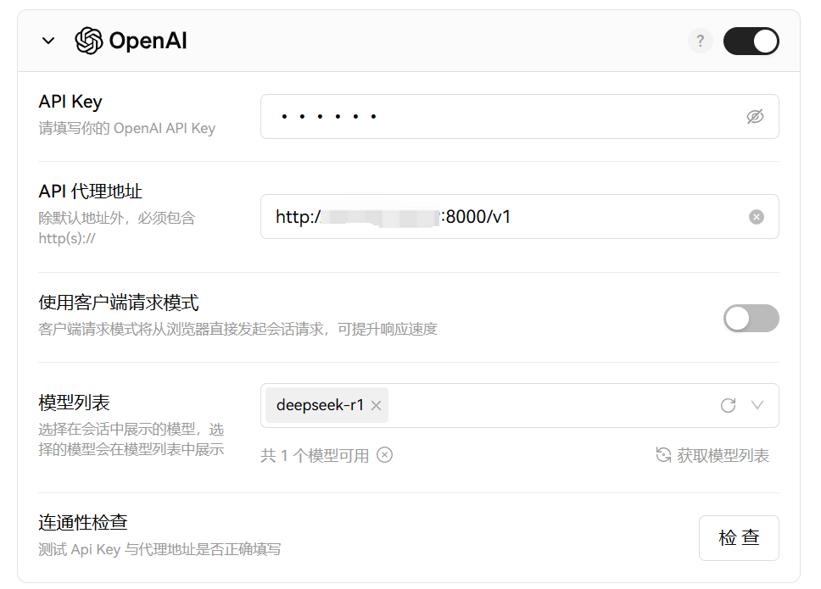Click the sync icon beside 获取模型列表
The height and width of the screenshot is (589, 821).
pyautogui.click(x=664, y=456)
